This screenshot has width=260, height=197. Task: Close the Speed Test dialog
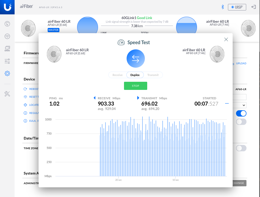point(226,39)
